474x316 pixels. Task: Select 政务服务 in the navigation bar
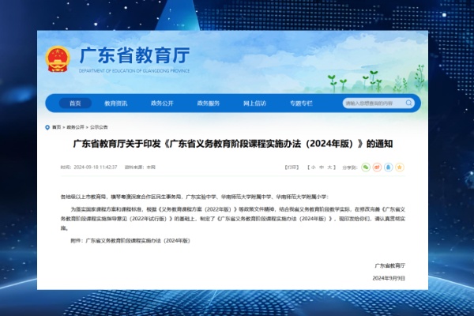[208, 103]
